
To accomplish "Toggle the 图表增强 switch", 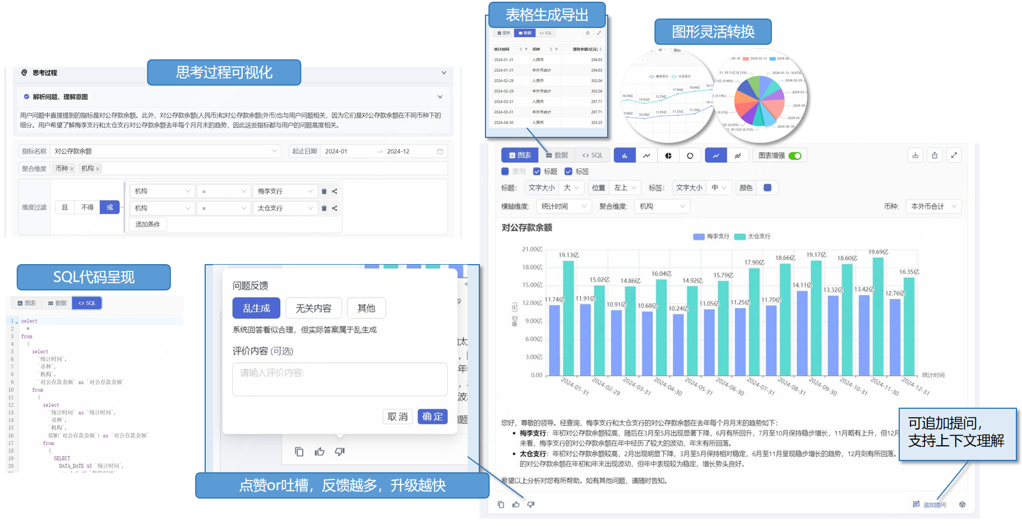I will tap(794, 156).
